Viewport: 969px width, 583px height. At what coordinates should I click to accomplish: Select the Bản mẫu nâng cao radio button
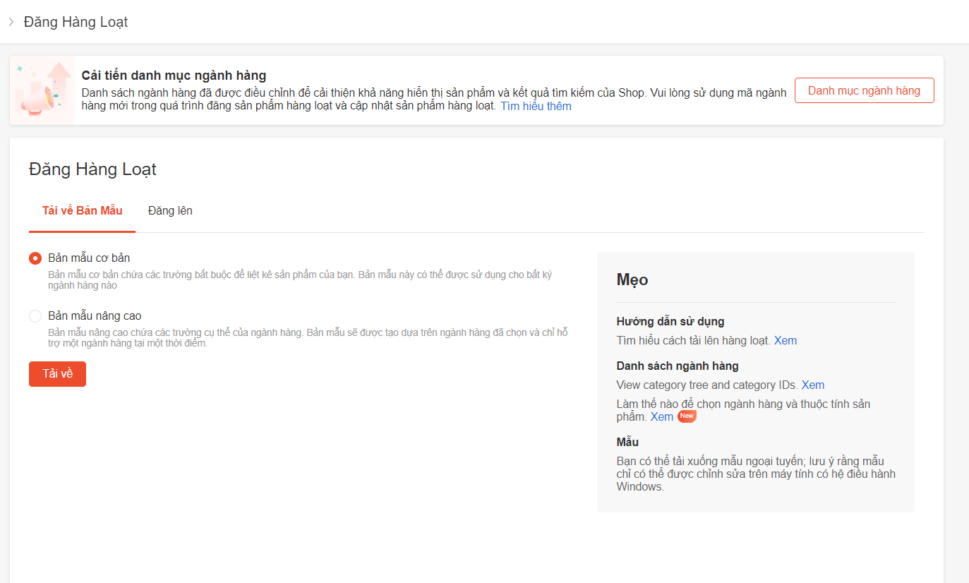click(35, 316)
